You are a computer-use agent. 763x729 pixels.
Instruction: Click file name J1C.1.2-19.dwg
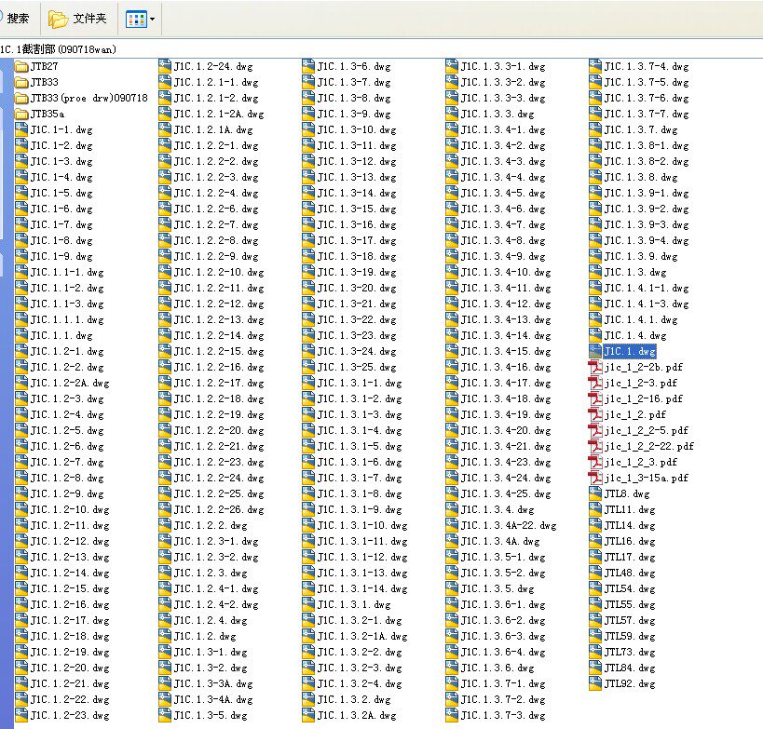[x=70, y=652]
